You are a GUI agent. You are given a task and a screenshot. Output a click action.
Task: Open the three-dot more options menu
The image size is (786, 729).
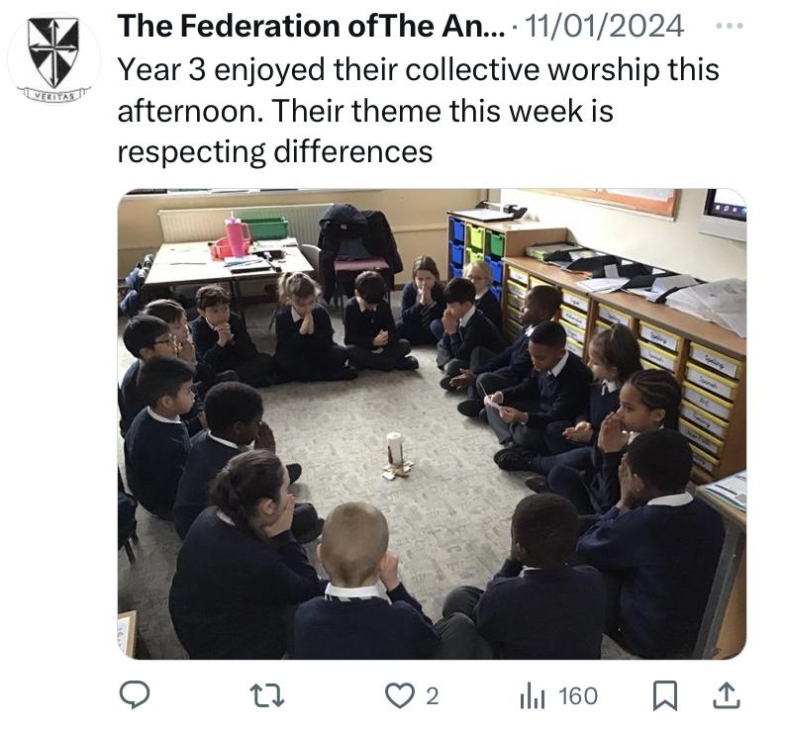point(730,26)
